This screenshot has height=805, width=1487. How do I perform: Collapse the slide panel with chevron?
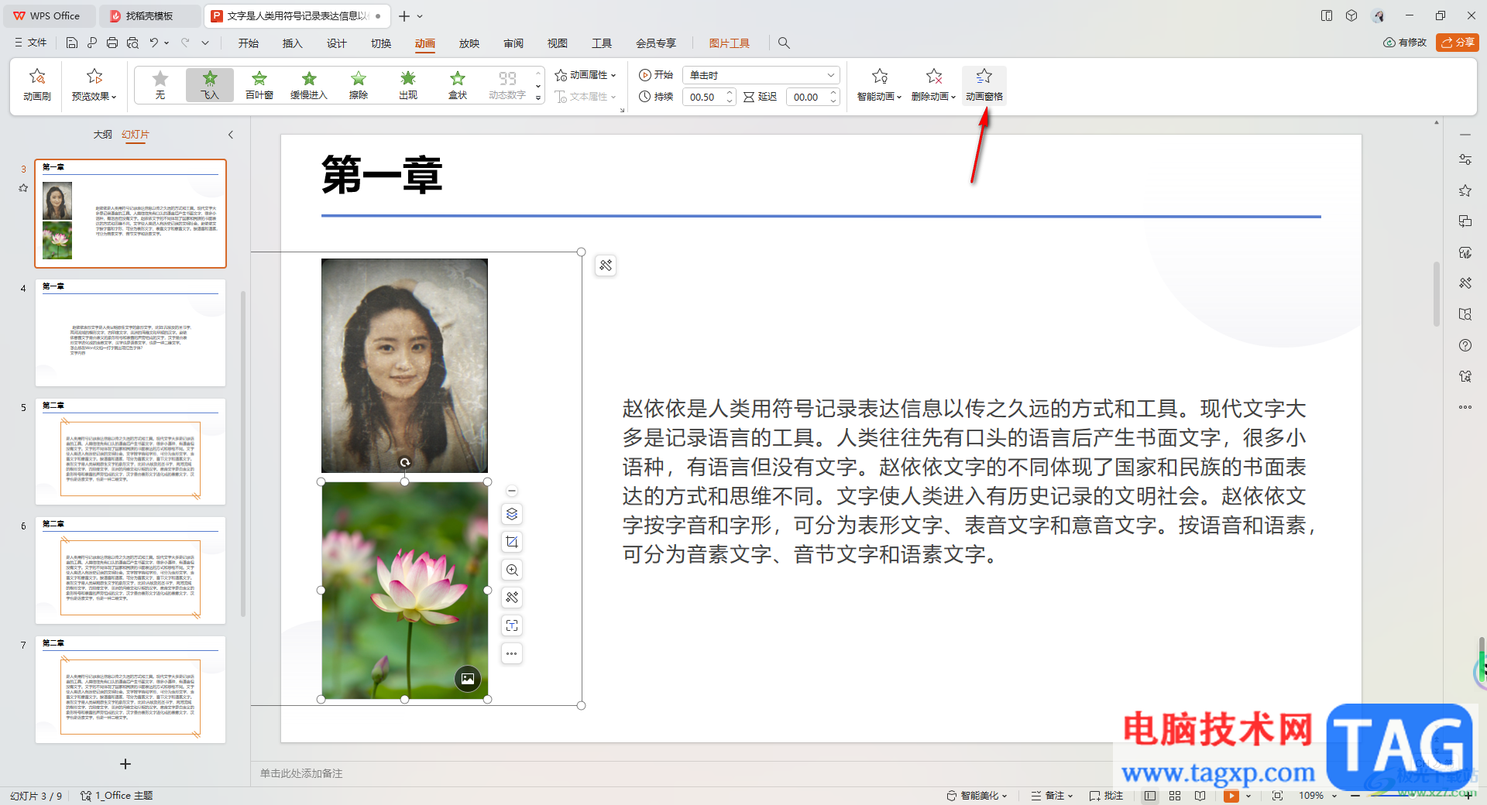click(x=231, y=135)
